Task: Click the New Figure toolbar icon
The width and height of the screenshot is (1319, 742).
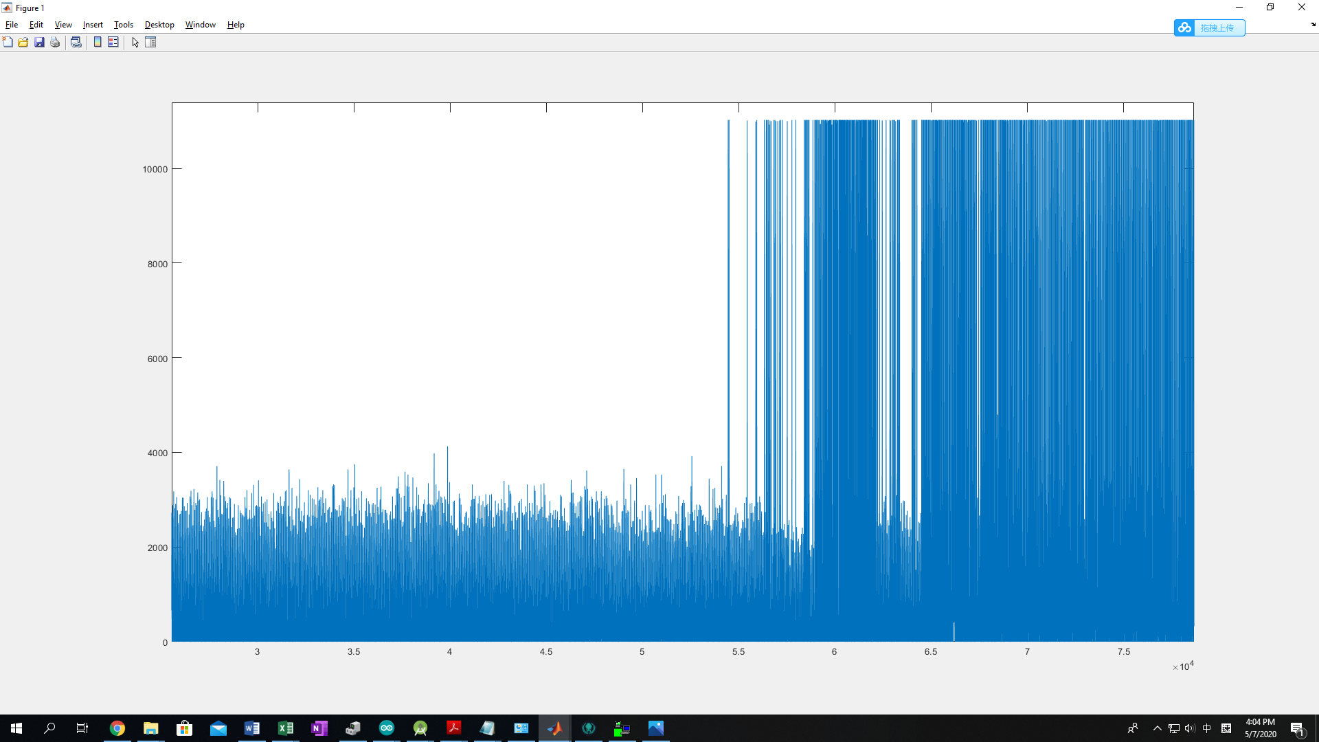Action: [8, 43]
